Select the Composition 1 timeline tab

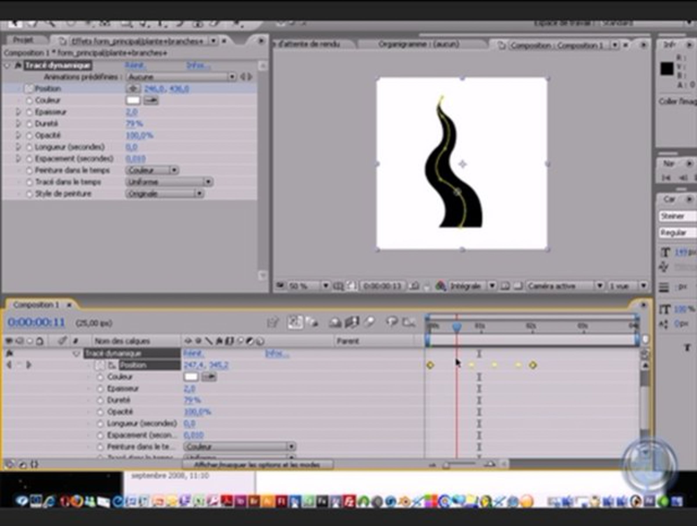pyautogui.click(x=36, y=305)
